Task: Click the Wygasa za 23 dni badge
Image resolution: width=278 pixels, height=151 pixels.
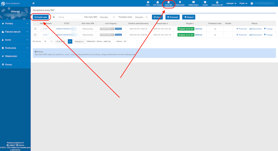Action: click(x=186, y=29)
